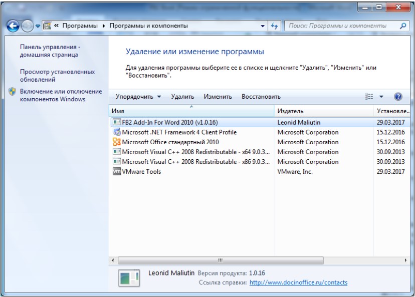The image size is (415, 297).
Task: Click the VMware Tools icon
Action: click(117, 171)
